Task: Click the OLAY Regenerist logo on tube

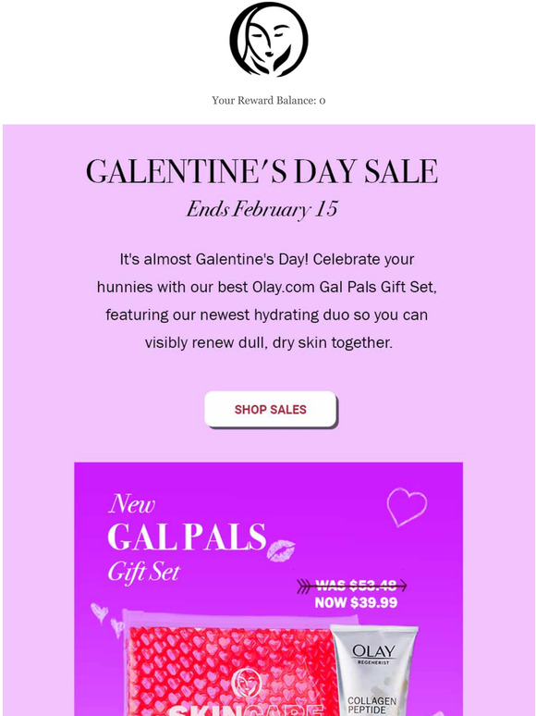Action: pos(373,654)
